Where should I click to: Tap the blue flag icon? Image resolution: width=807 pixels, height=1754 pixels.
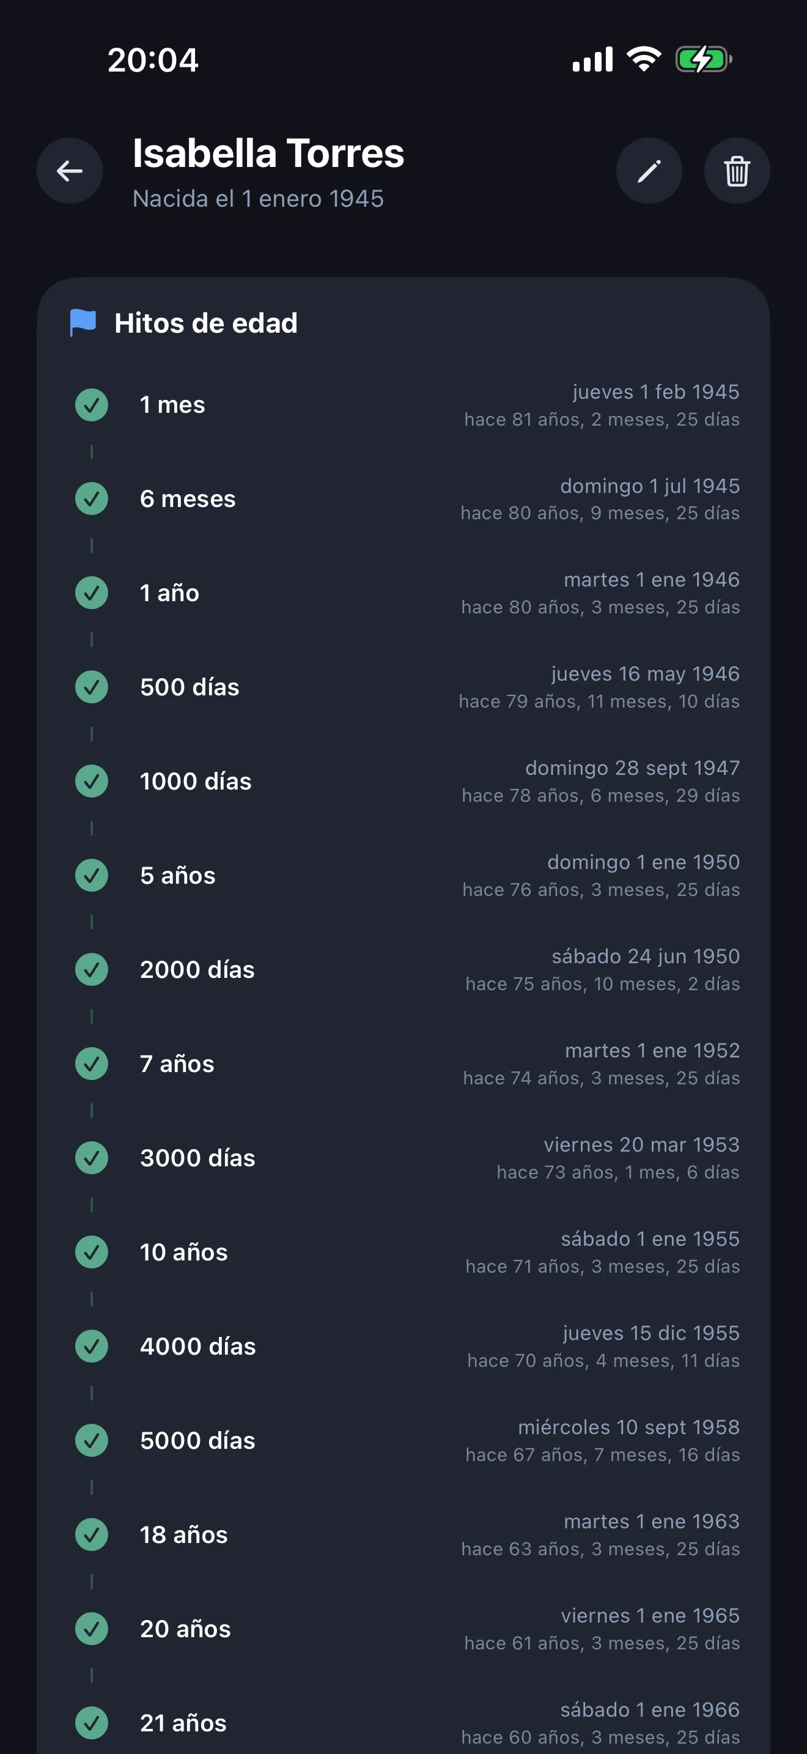tap(83, 323)
